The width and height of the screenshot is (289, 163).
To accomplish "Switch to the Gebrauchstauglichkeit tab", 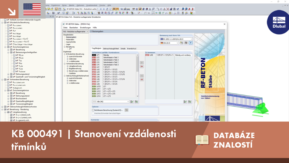I will [x=111, y=49].
